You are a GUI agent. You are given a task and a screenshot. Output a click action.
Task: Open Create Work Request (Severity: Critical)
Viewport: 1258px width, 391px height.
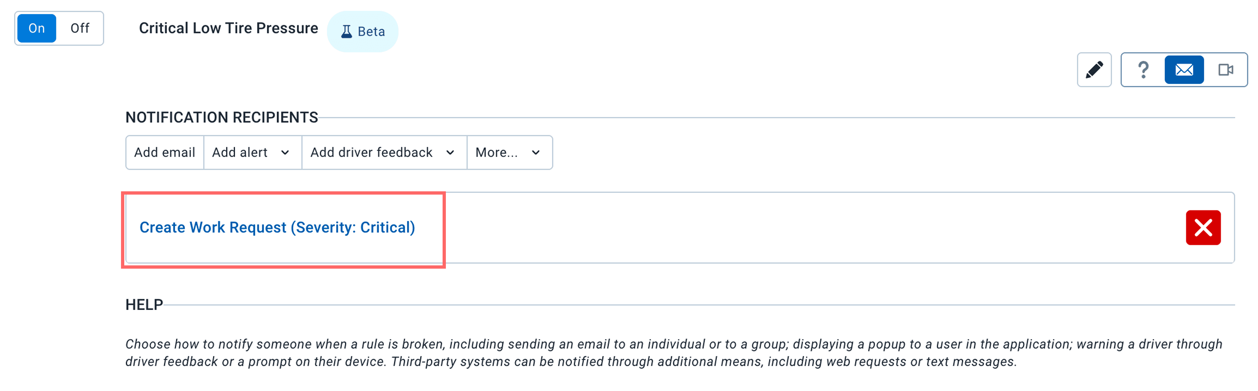(277, 227)
